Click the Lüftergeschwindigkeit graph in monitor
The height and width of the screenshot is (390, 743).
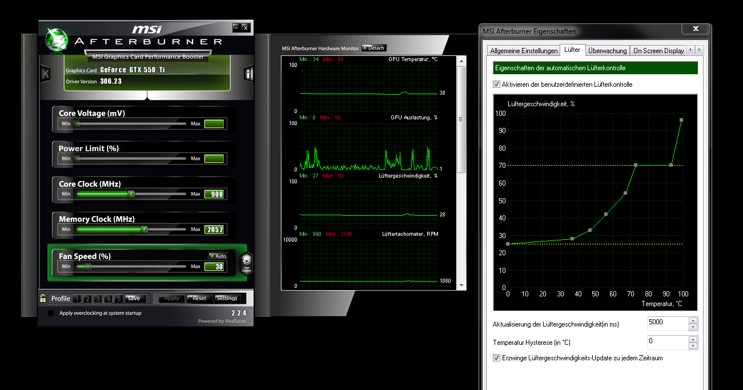click(368, 204)
